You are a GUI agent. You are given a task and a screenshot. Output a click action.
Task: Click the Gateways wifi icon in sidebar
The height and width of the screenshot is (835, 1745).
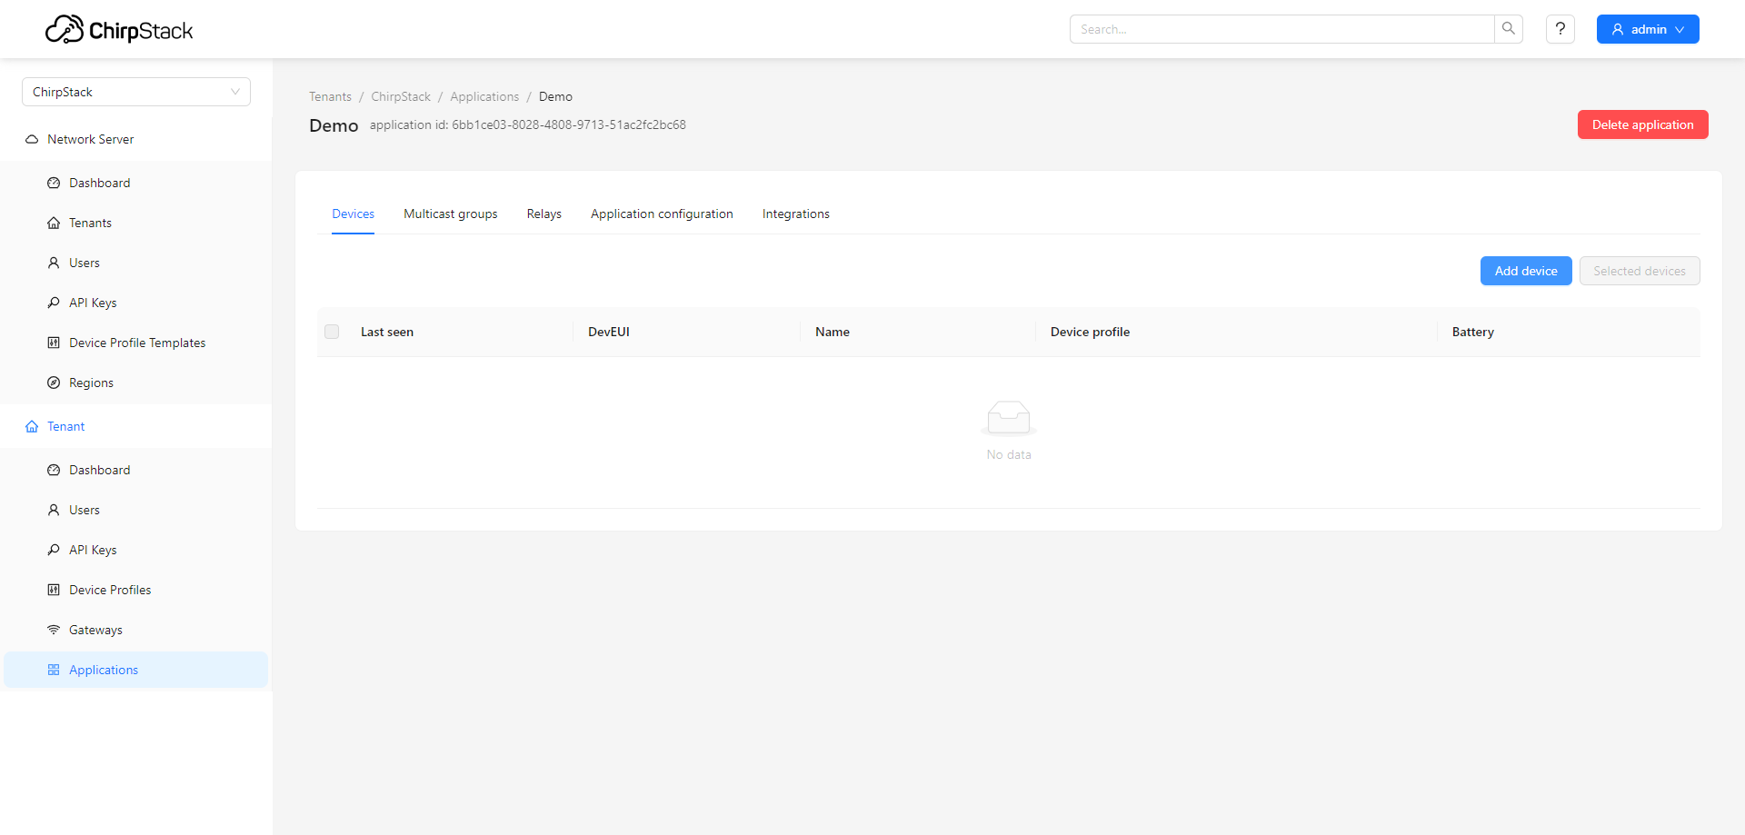click(x=54, y=630)
